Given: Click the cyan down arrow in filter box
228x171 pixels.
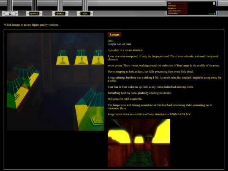Looking at the screenshot, I should tap(214, 14).
